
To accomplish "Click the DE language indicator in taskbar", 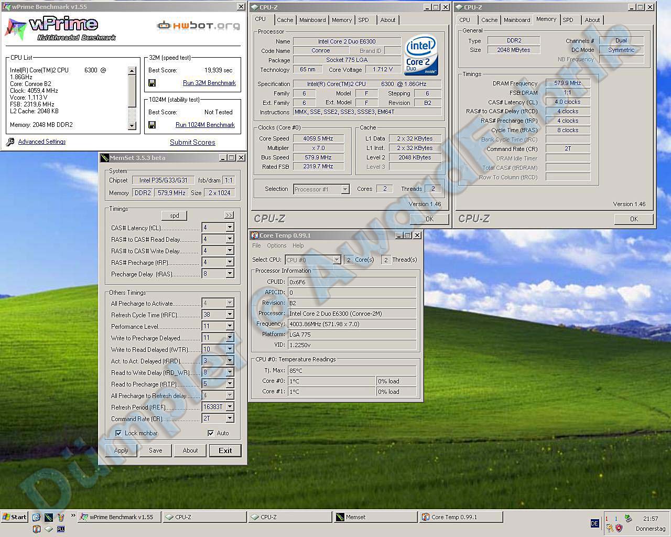I will tap(594, 523).
